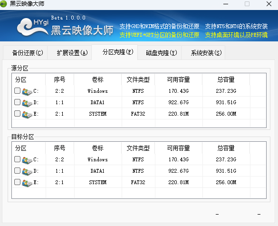The image size is (278, 226).
Task: Click the E: drive icon in source partitions
Action: [27, 114]
